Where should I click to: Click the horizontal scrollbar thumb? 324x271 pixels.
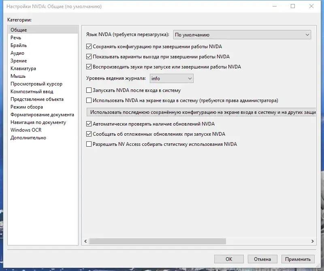[x=158, y=241]
